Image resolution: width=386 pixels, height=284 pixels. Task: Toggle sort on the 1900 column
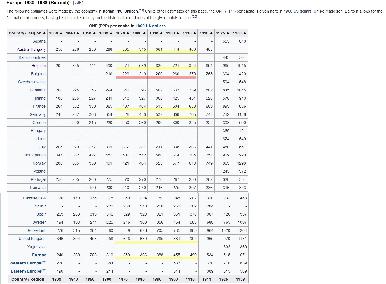click(178, 33)
